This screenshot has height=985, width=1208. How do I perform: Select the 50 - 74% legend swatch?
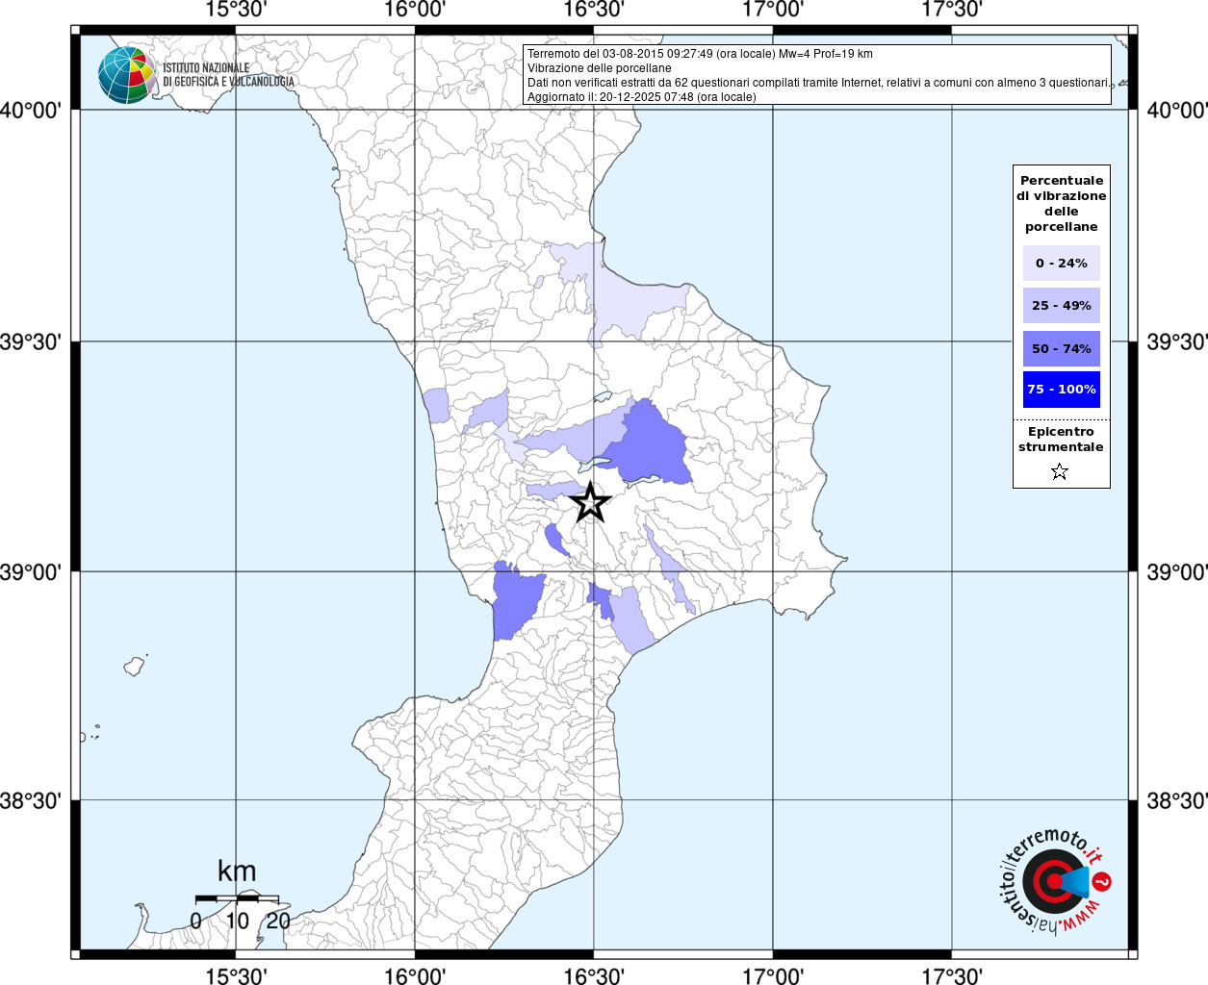pos(1061,348)
